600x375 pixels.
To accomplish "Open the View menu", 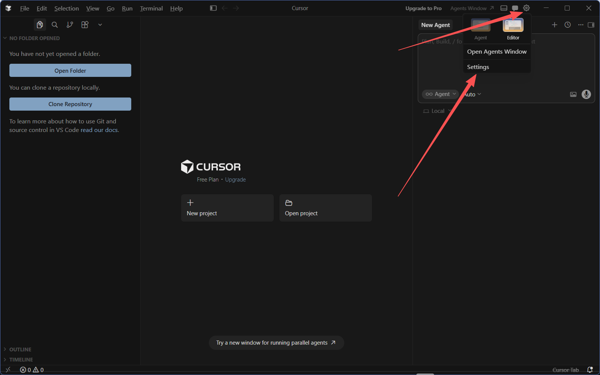I will (93, 8).
